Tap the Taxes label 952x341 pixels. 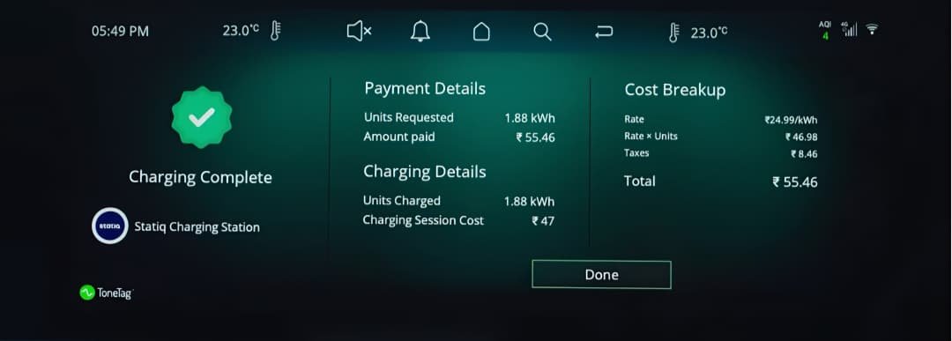click(636, 153)
